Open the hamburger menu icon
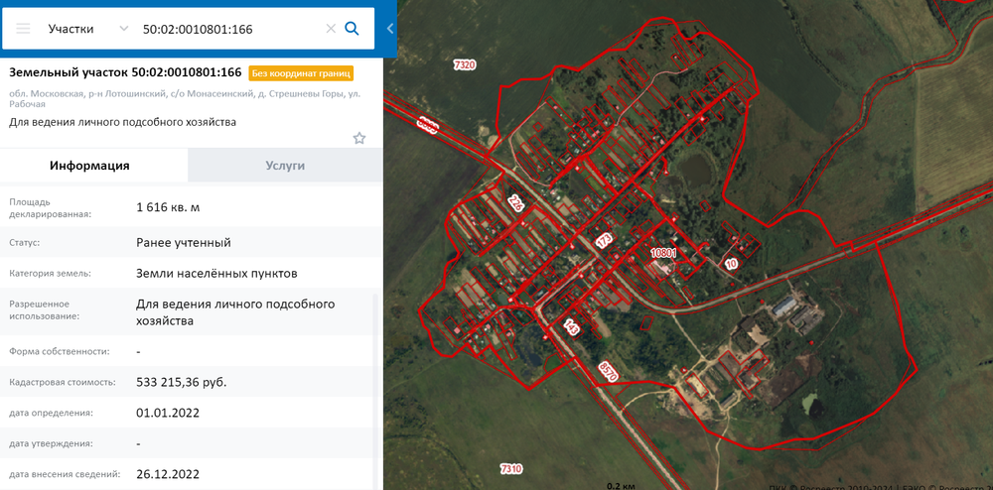This screenshot has width=993, height=490. (x=24, y=29)
